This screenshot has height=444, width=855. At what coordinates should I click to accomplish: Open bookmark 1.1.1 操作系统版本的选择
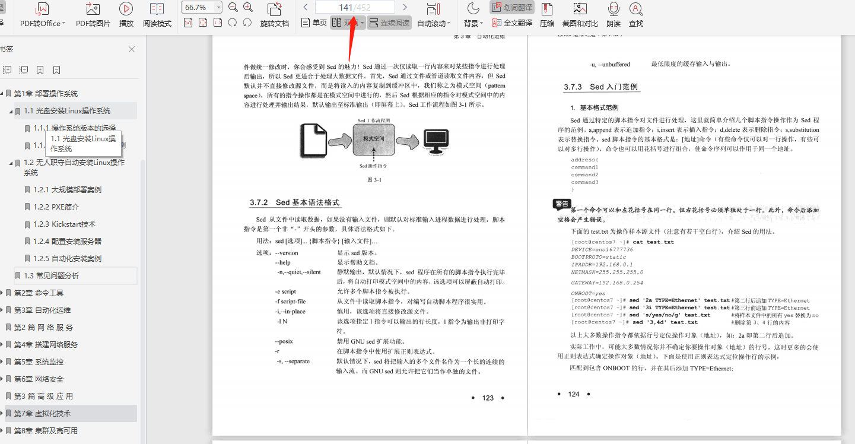pyautogui.click(x=75, y=128)
